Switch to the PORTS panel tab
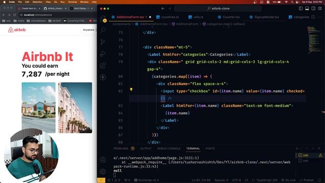Image resolution: width=325 pixels, height=183 pixels. point(210,148)
